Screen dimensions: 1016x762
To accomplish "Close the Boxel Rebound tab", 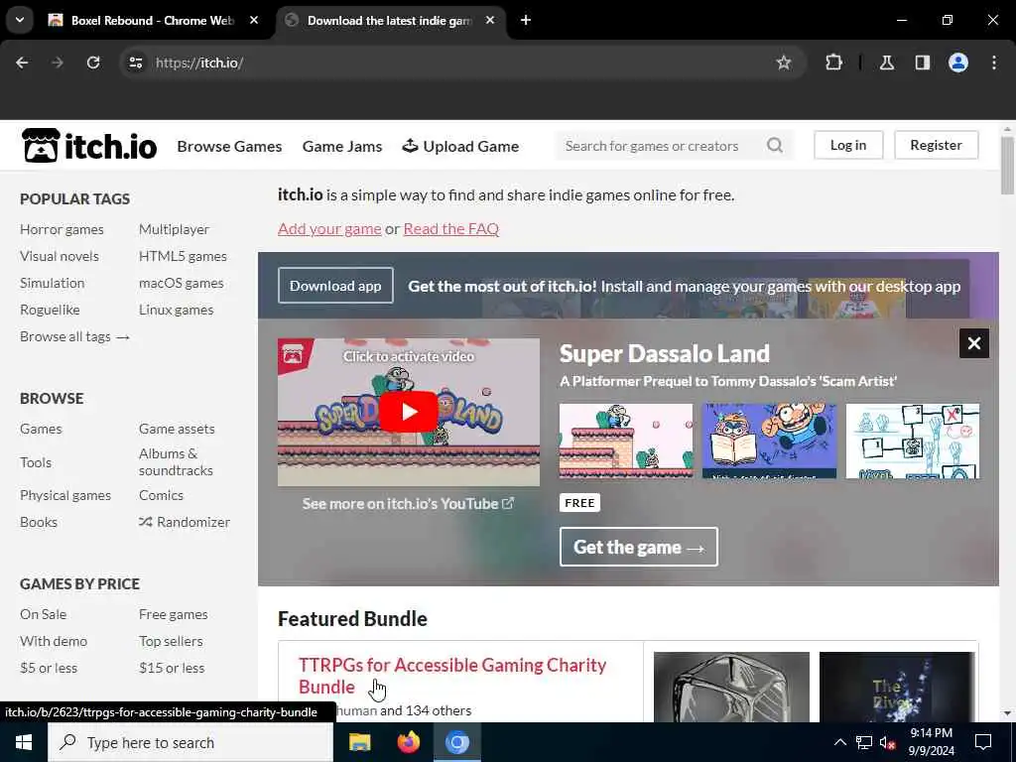I will 254,20.
